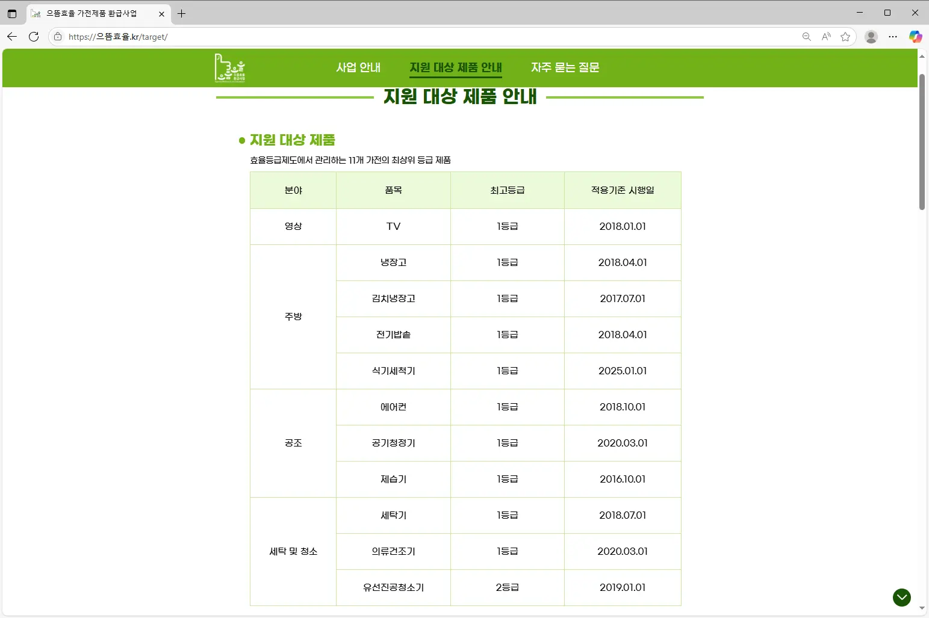This screenshot has width=929, height=618.
Task: Click the 으뜸효율 site logo
Action: pyautogui.click(x=229, y=68)
